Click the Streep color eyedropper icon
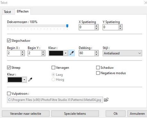The width and height of the screenshot is (147, 118). click(x=30, y=80)
